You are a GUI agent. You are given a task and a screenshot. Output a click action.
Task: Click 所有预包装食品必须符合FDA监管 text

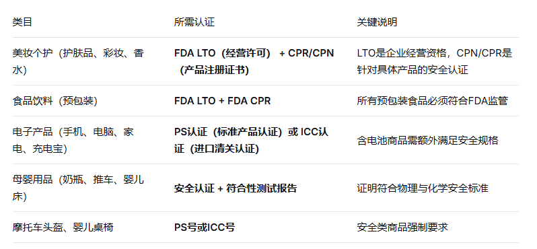coord(432,101)
